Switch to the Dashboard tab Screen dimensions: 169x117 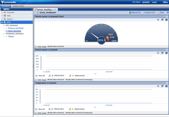pos(6,6)
